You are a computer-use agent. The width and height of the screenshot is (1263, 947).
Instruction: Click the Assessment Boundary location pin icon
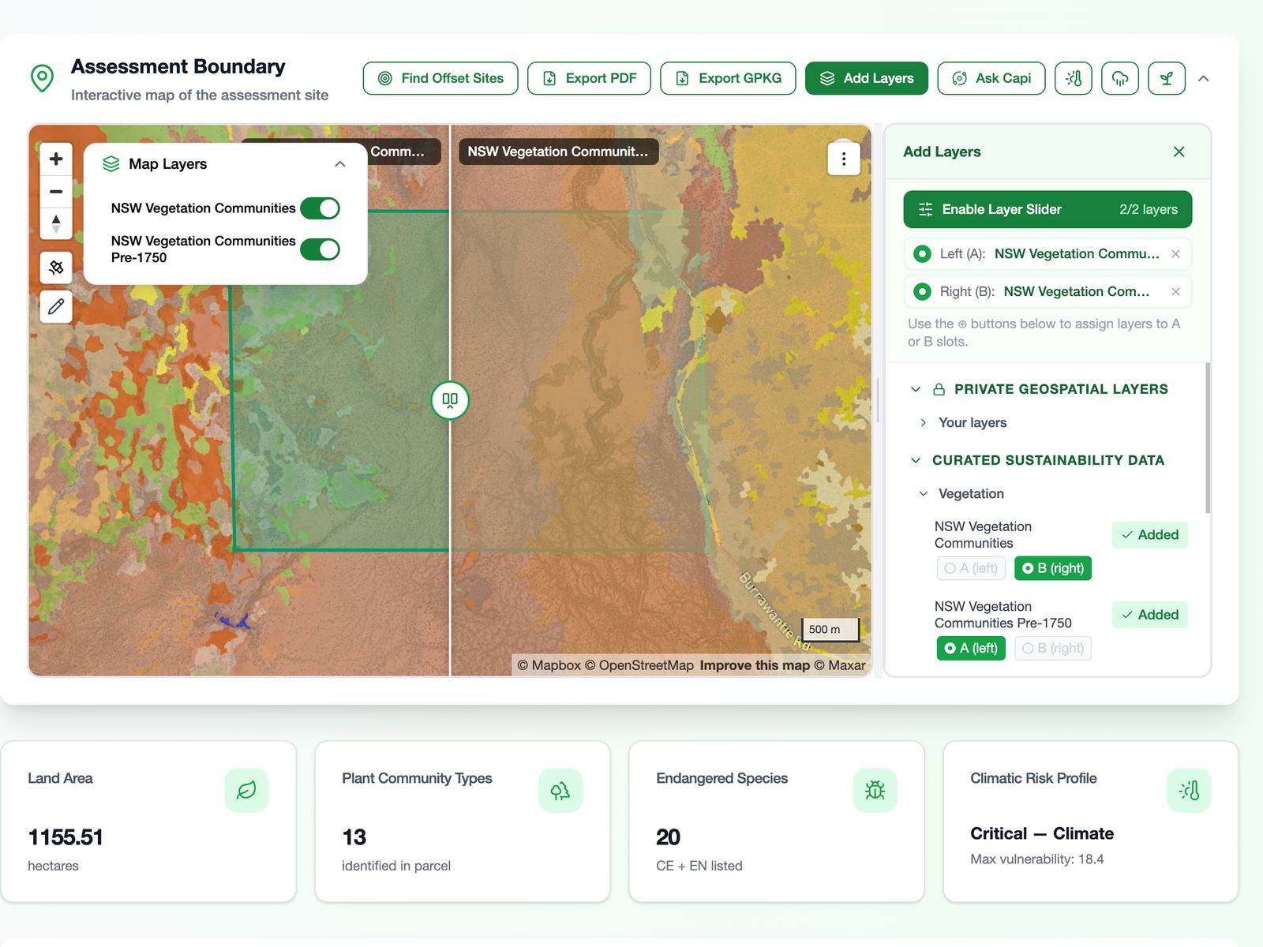click(x=42, y=77)
